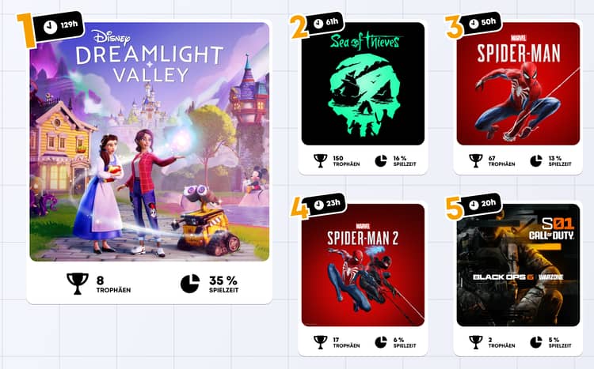Click the pie chart icon beside 16 % Spielzeit
Image resolution: width=594 pixels, height=369 pixels.
coord(381,160)
